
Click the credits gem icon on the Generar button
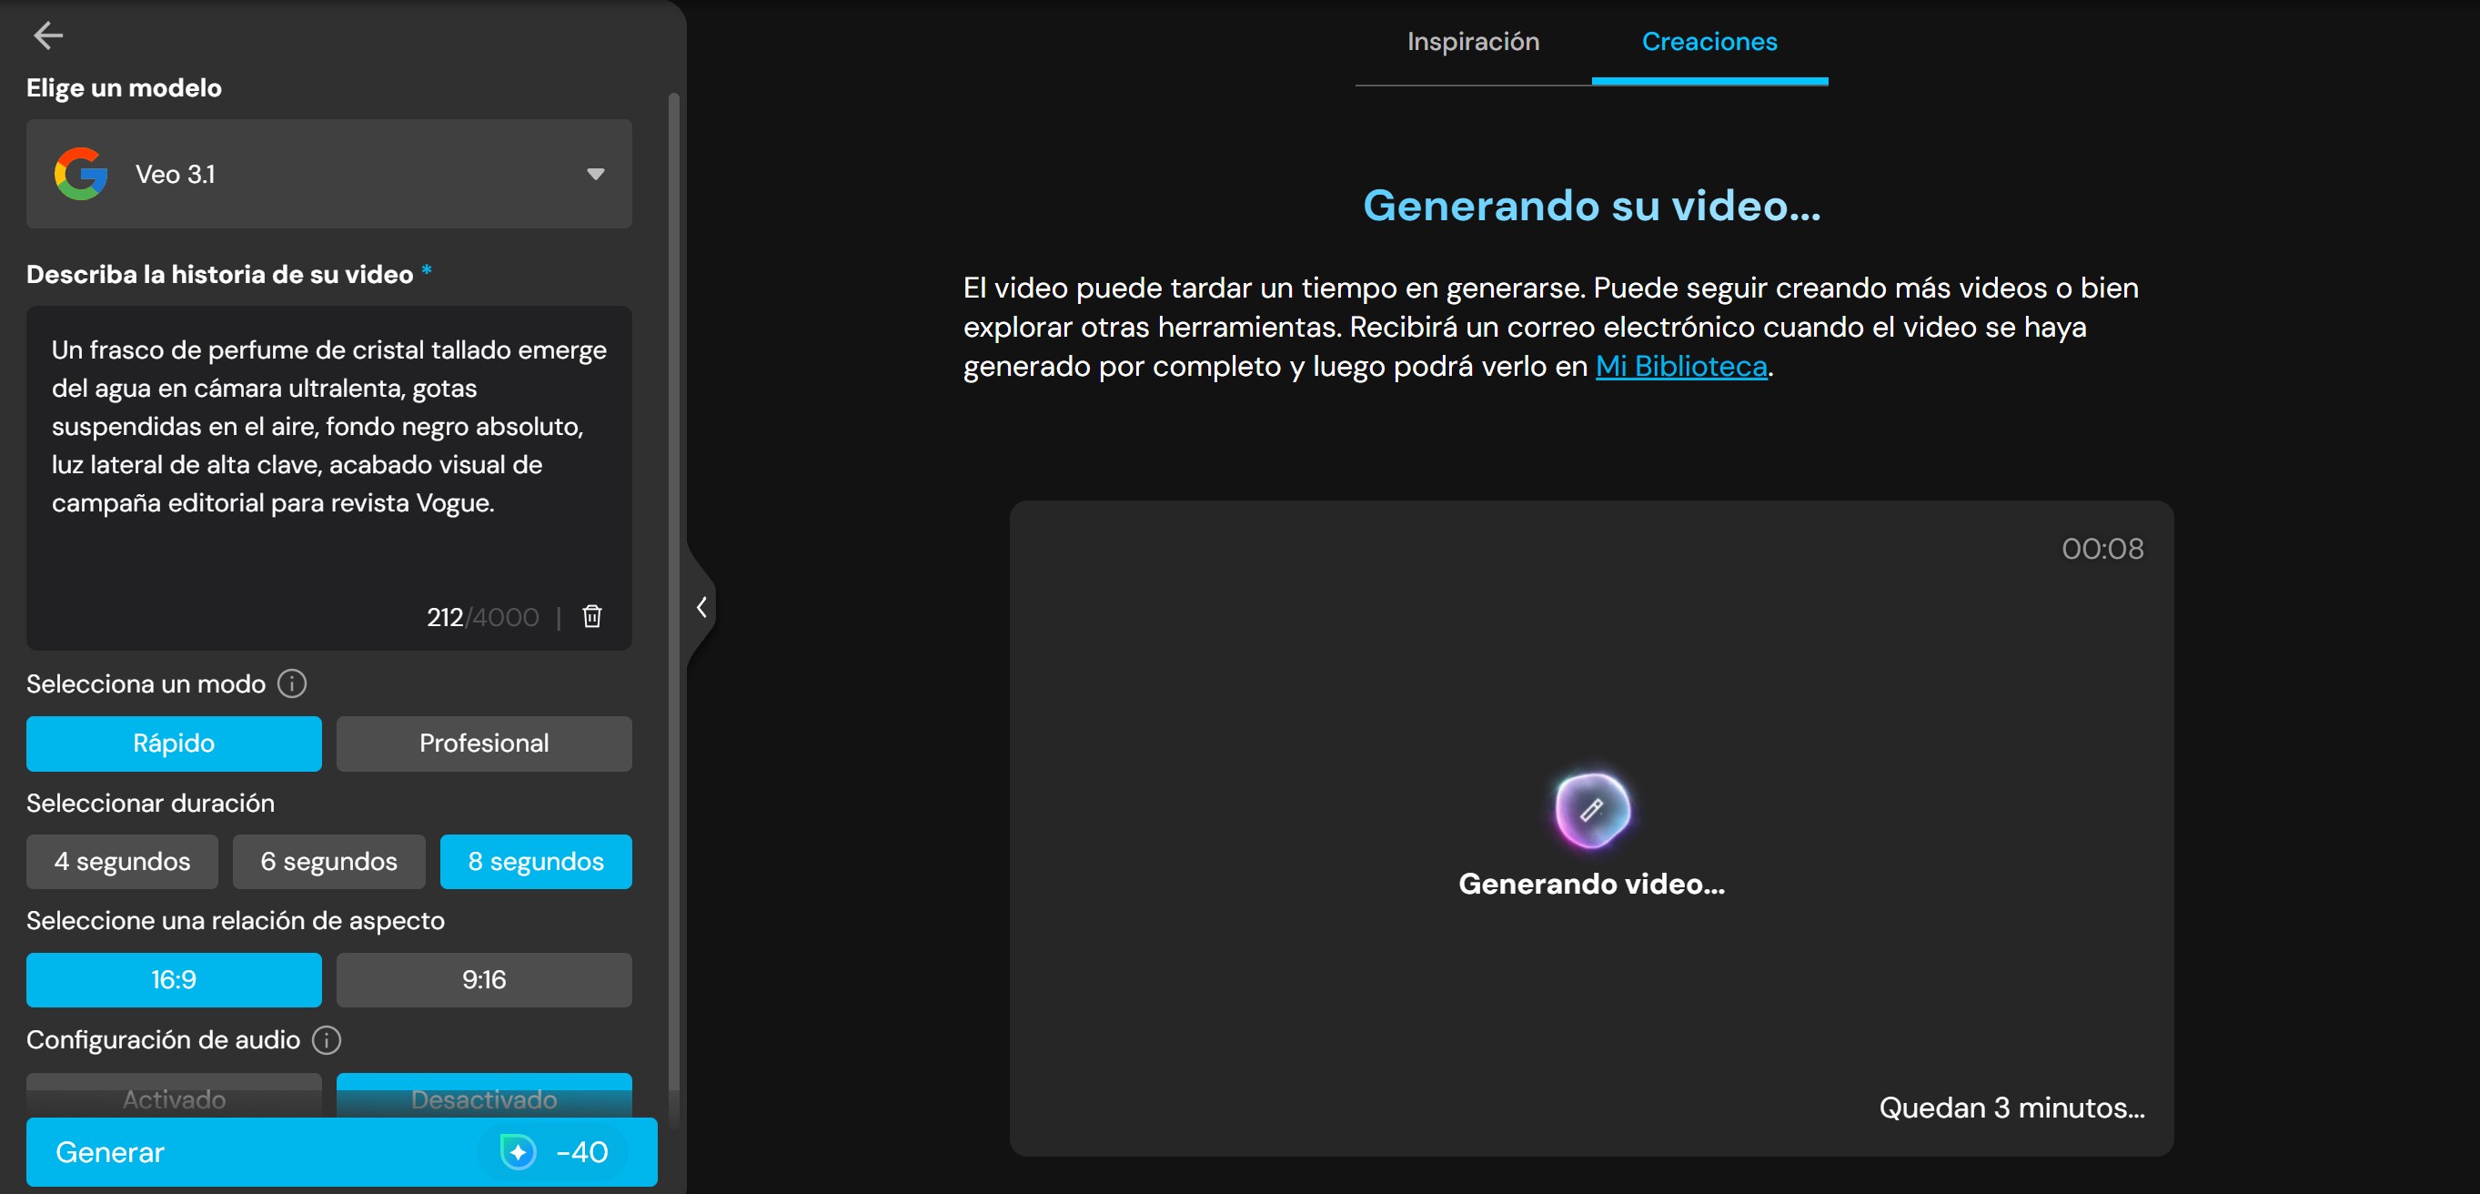pyautogui.click(x=519, y=1151)
